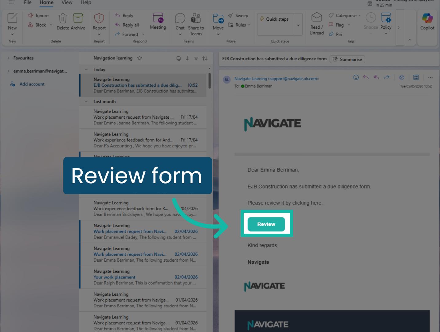440x332 pixels.
Task: Click the select messages icon in list header
Action: 179,58
